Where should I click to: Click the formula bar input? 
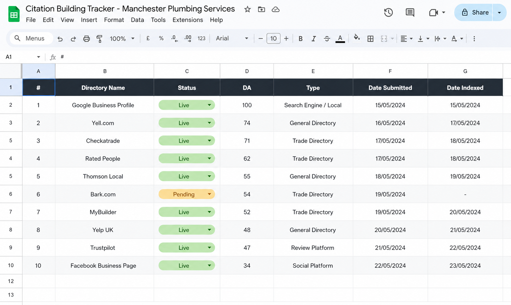click(284, 57)
